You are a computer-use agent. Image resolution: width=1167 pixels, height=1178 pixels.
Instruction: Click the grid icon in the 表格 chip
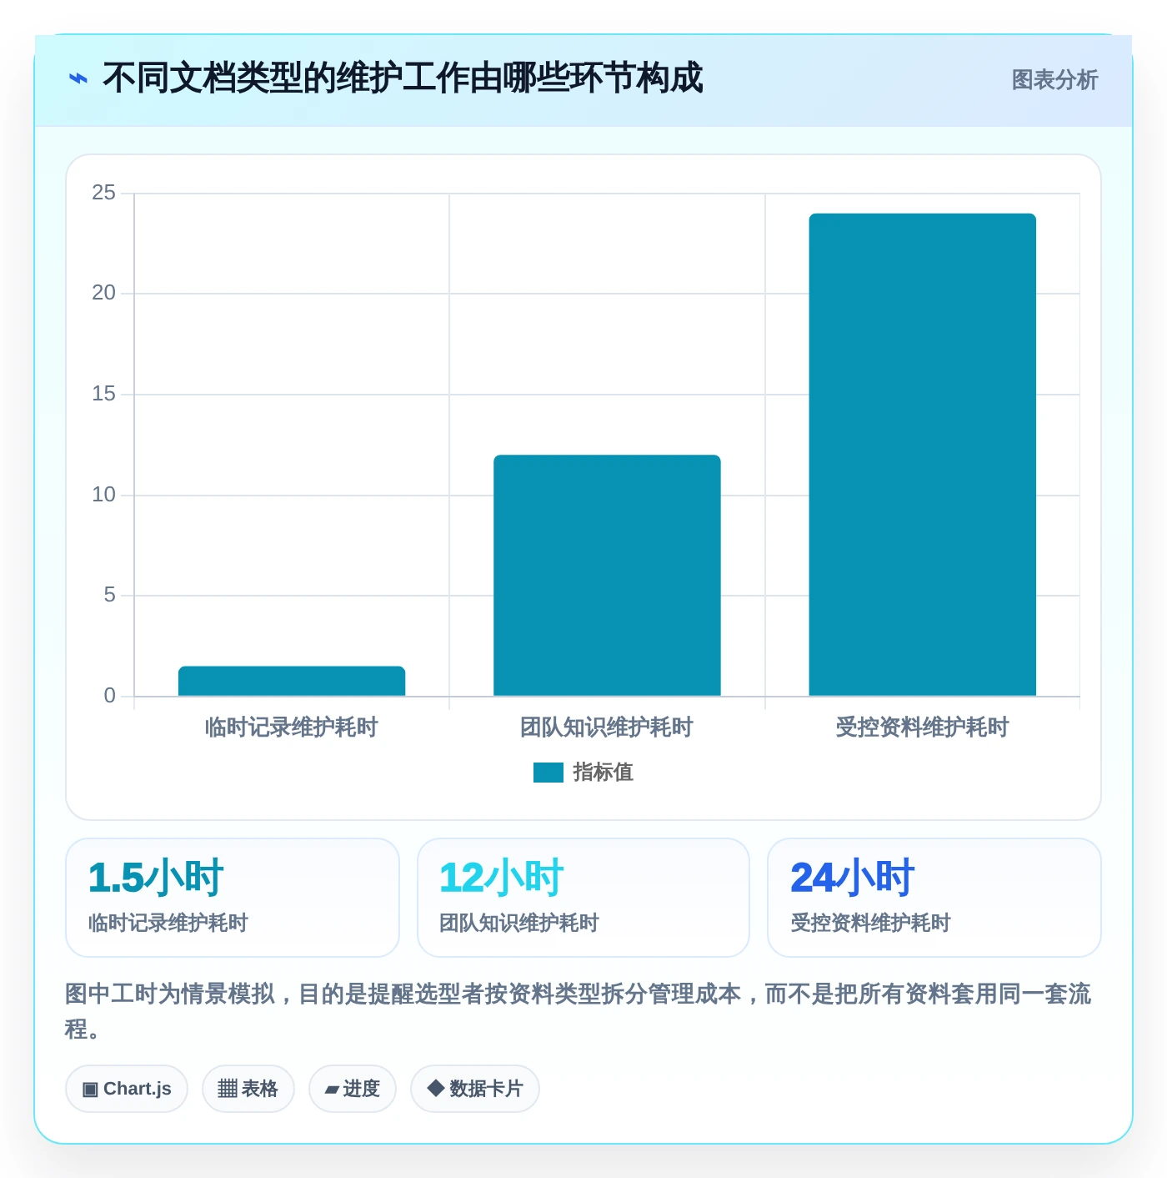coord(228,1089)
